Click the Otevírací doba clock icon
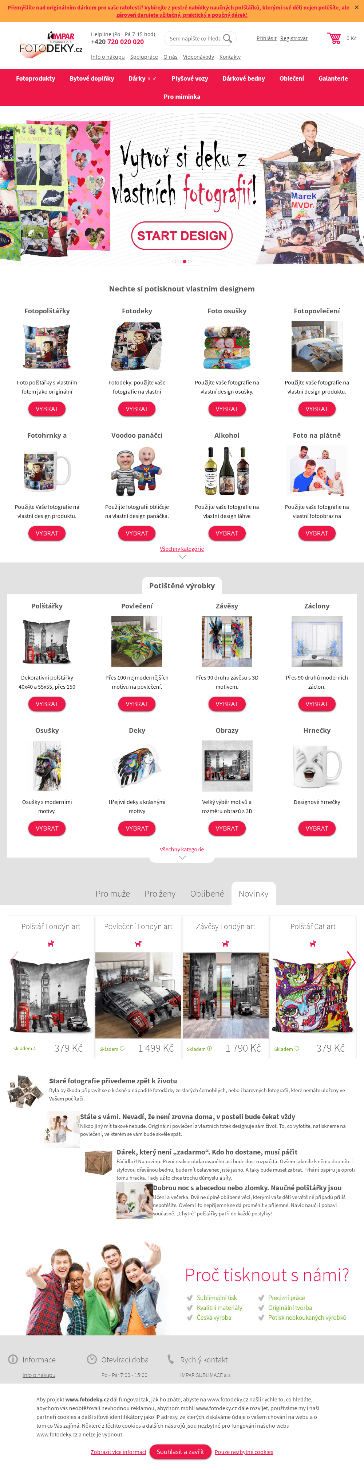This screenshot has width=364, height=1470. (92, 1359)
